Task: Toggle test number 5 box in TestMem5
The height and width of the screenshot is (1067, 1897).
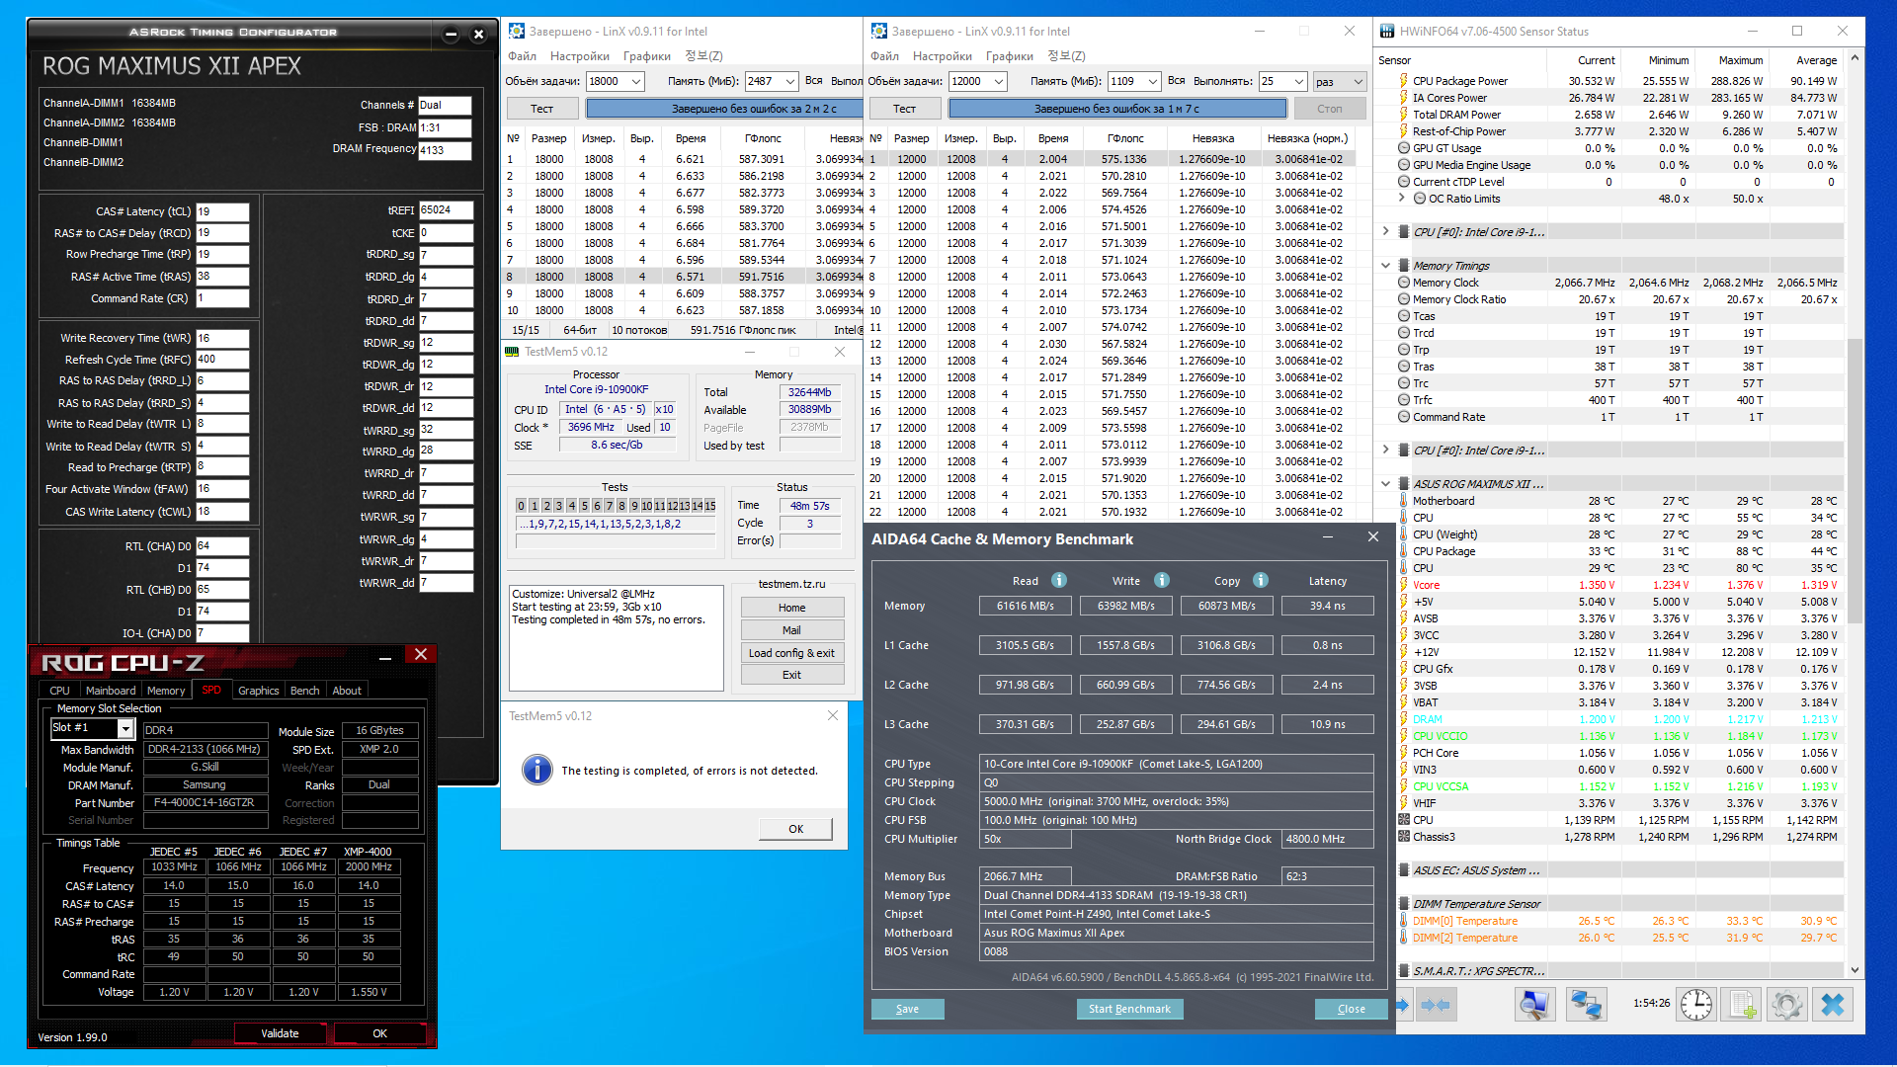Action: (584, 506)
